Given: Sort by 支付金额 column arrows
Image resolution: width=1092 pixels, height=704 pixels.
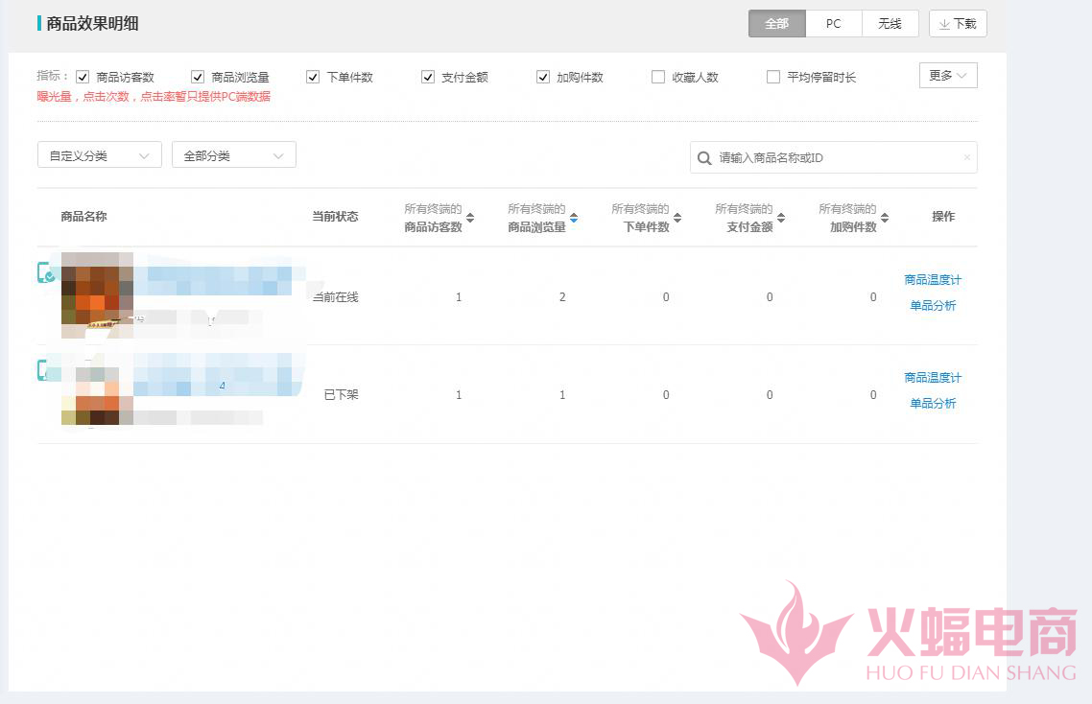Looking at the screenshot, I should [781, 218].
